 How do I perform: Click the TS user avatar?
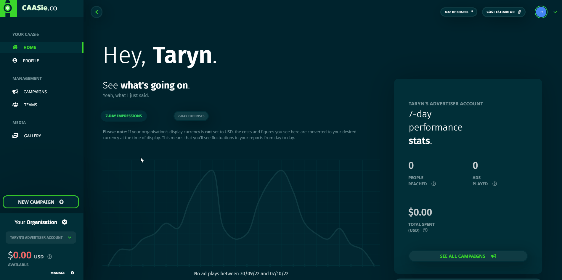541,12
